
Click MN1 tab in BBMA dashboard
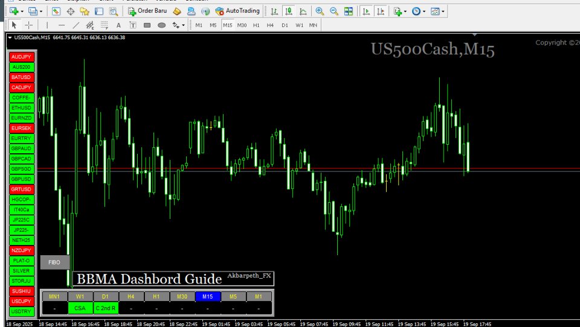(54, 296)
